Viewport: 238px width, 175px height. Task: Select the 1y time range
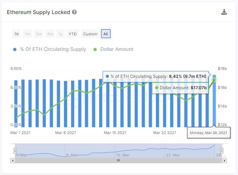(x=61, y=34)
